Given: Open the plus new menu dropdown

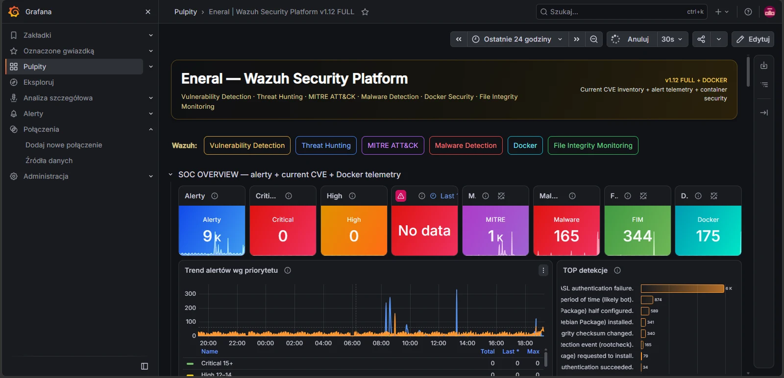Looking at the screenshot, I should 722,12.
